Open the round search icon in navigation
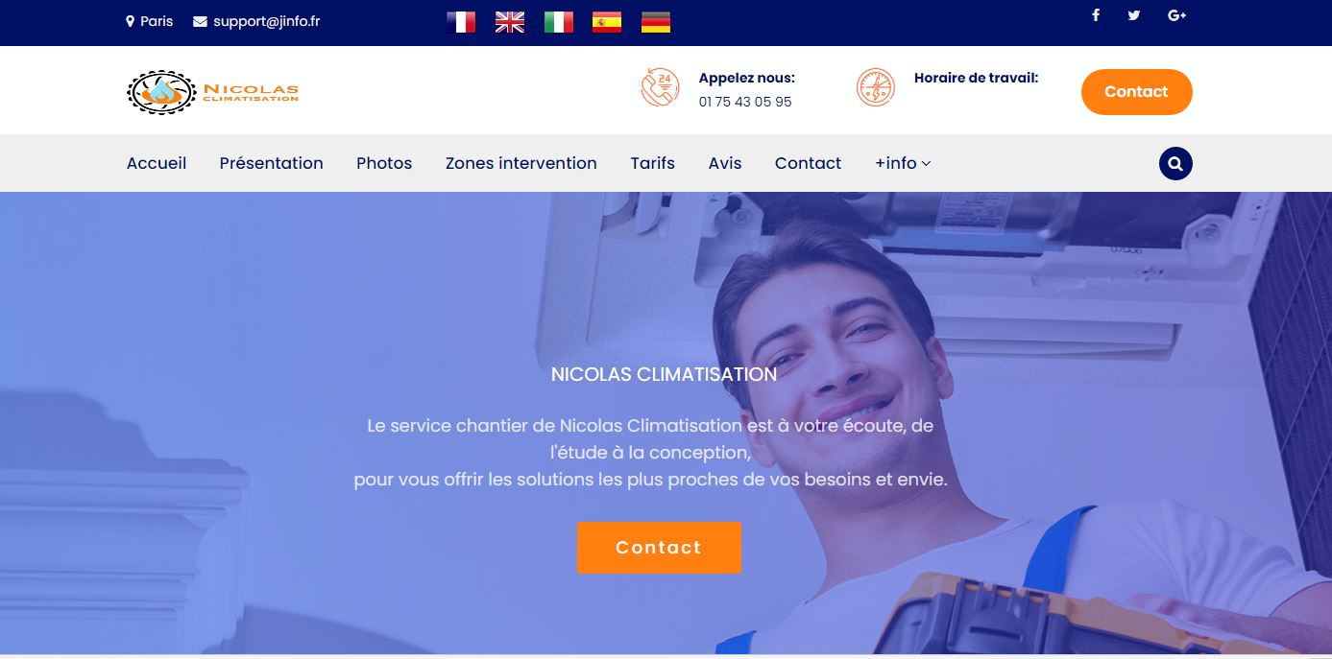 pos(1175,163)
